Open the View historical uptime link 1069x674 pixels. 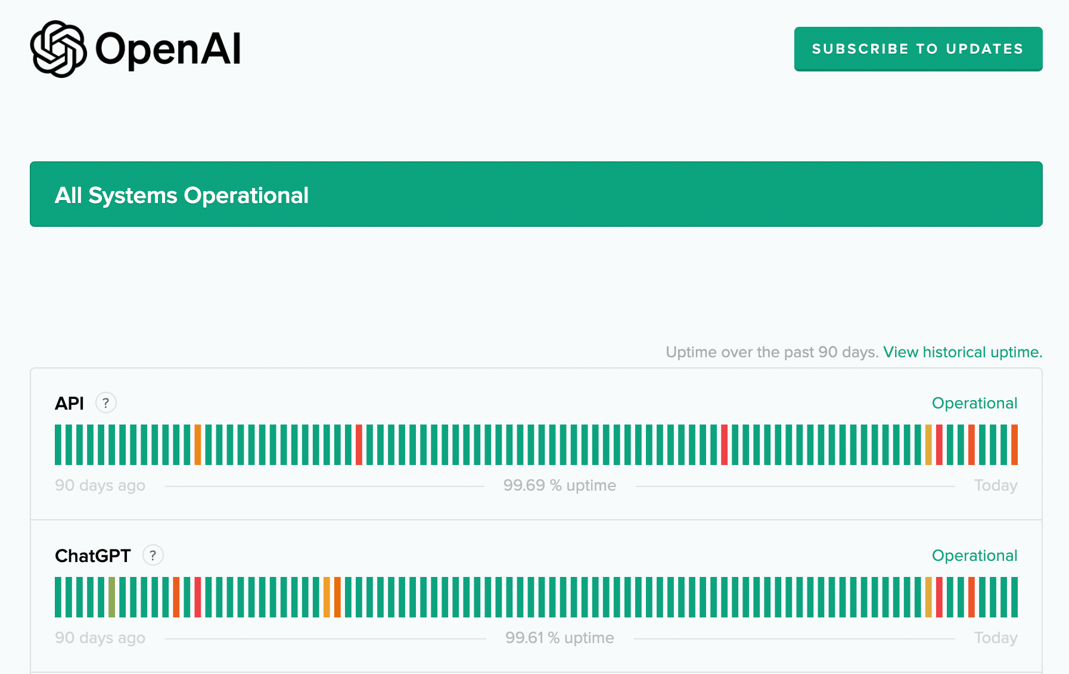click(962, 352)
